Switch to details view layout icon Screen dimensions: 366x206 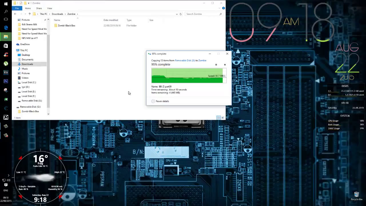pos(219,118)
